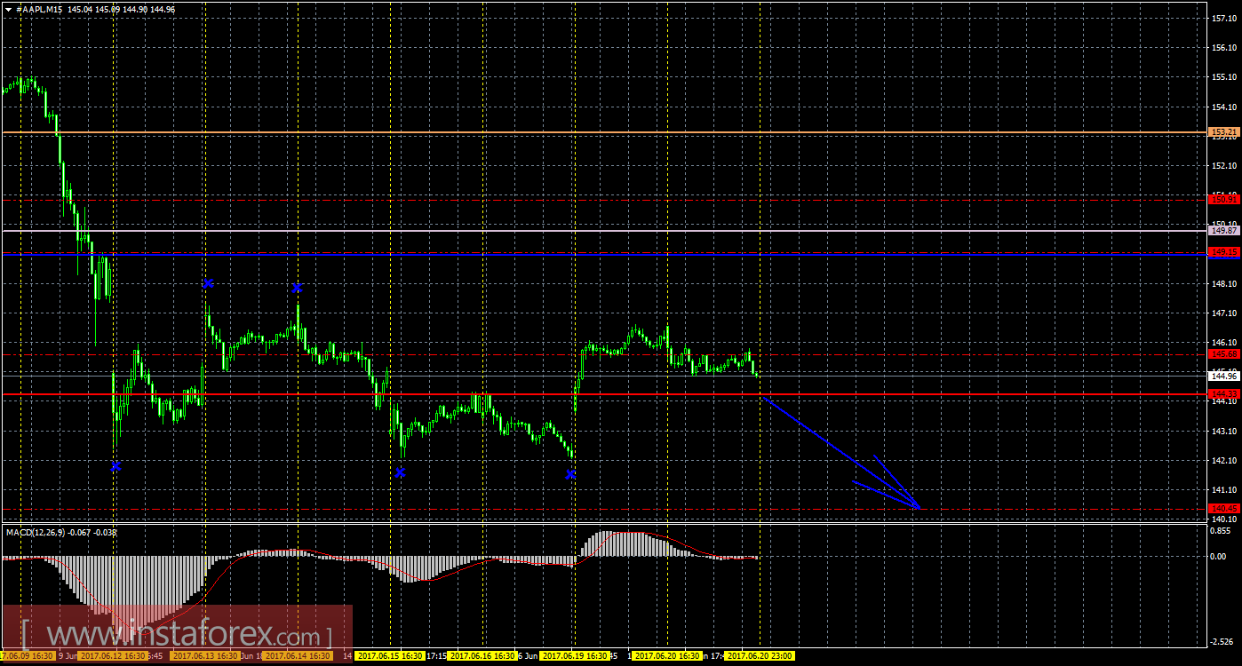Screen dimensions: 1242x666
Task: Click the red 145.68 price level tag
Action: point(1223,353)
